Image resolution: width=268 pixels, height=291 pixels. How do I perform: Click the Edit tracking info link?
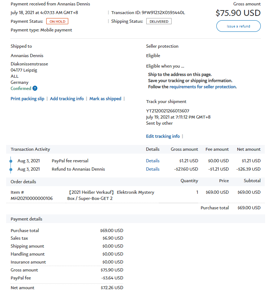(163, 136)
